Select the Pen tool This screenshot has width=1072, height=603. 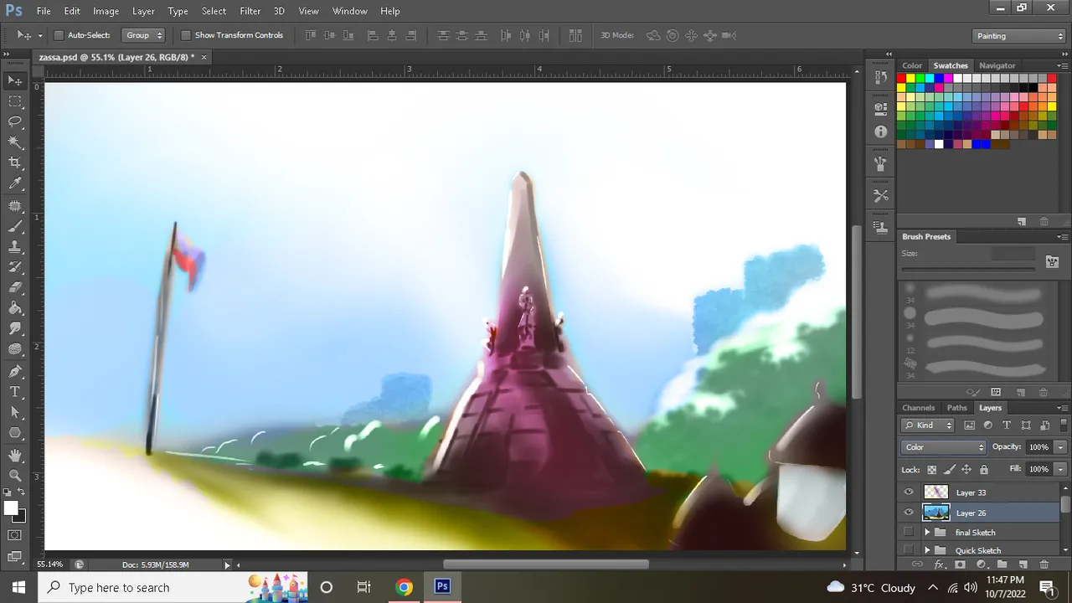tap(15, 371)
